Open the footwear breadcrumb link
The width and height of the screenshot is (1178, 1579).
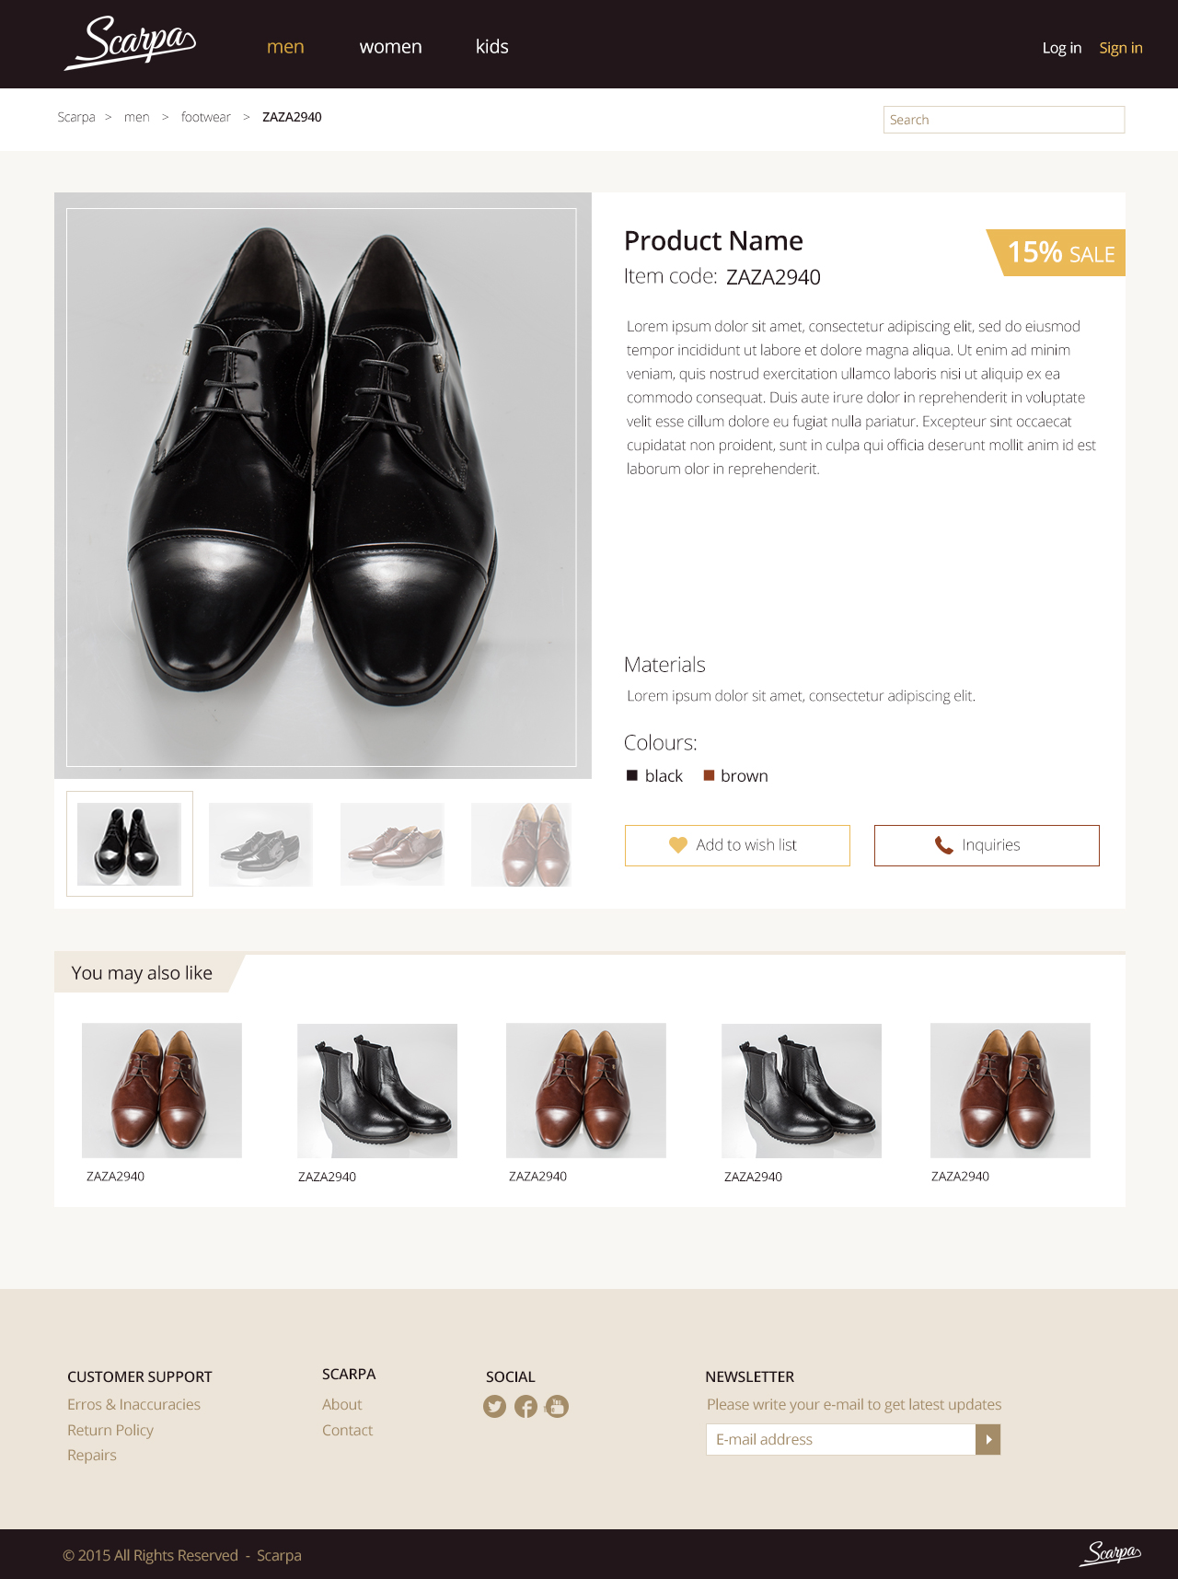point(204,117)
